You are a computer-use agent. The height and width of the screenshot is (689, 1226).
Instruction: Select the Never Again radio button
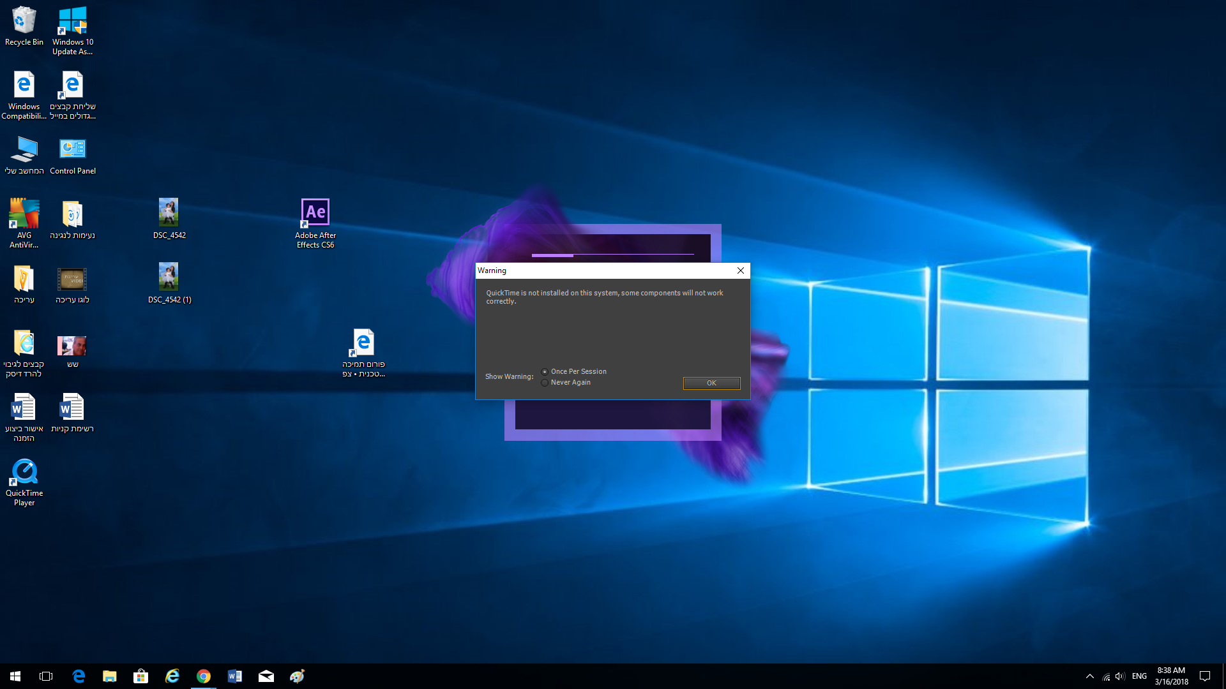tap(545, 383)
